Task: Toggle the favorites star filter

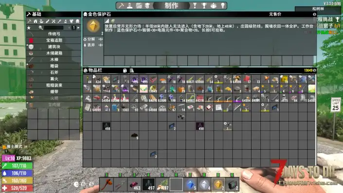Action: coord(29,28)
